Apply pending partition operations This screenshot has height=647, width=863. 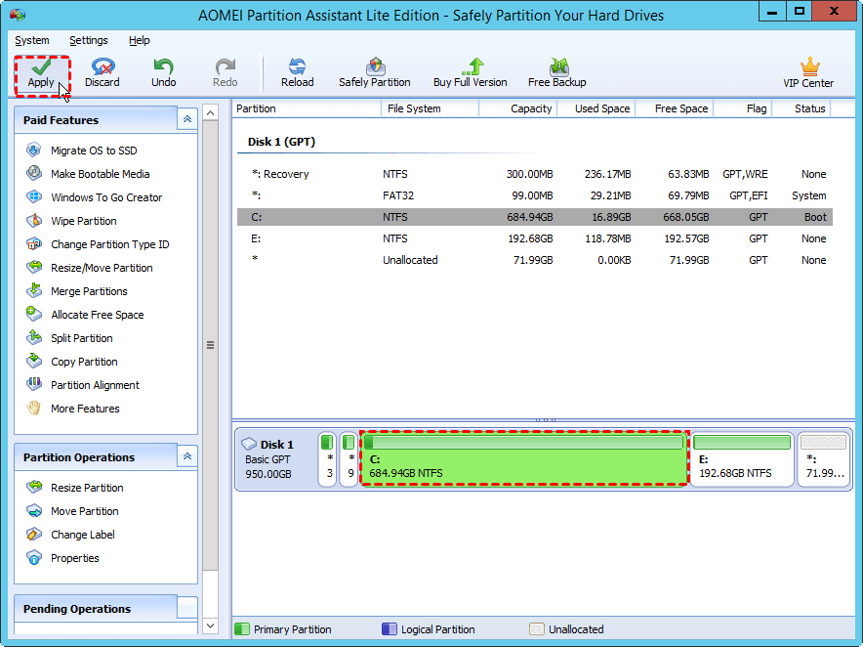pos(41,74)
